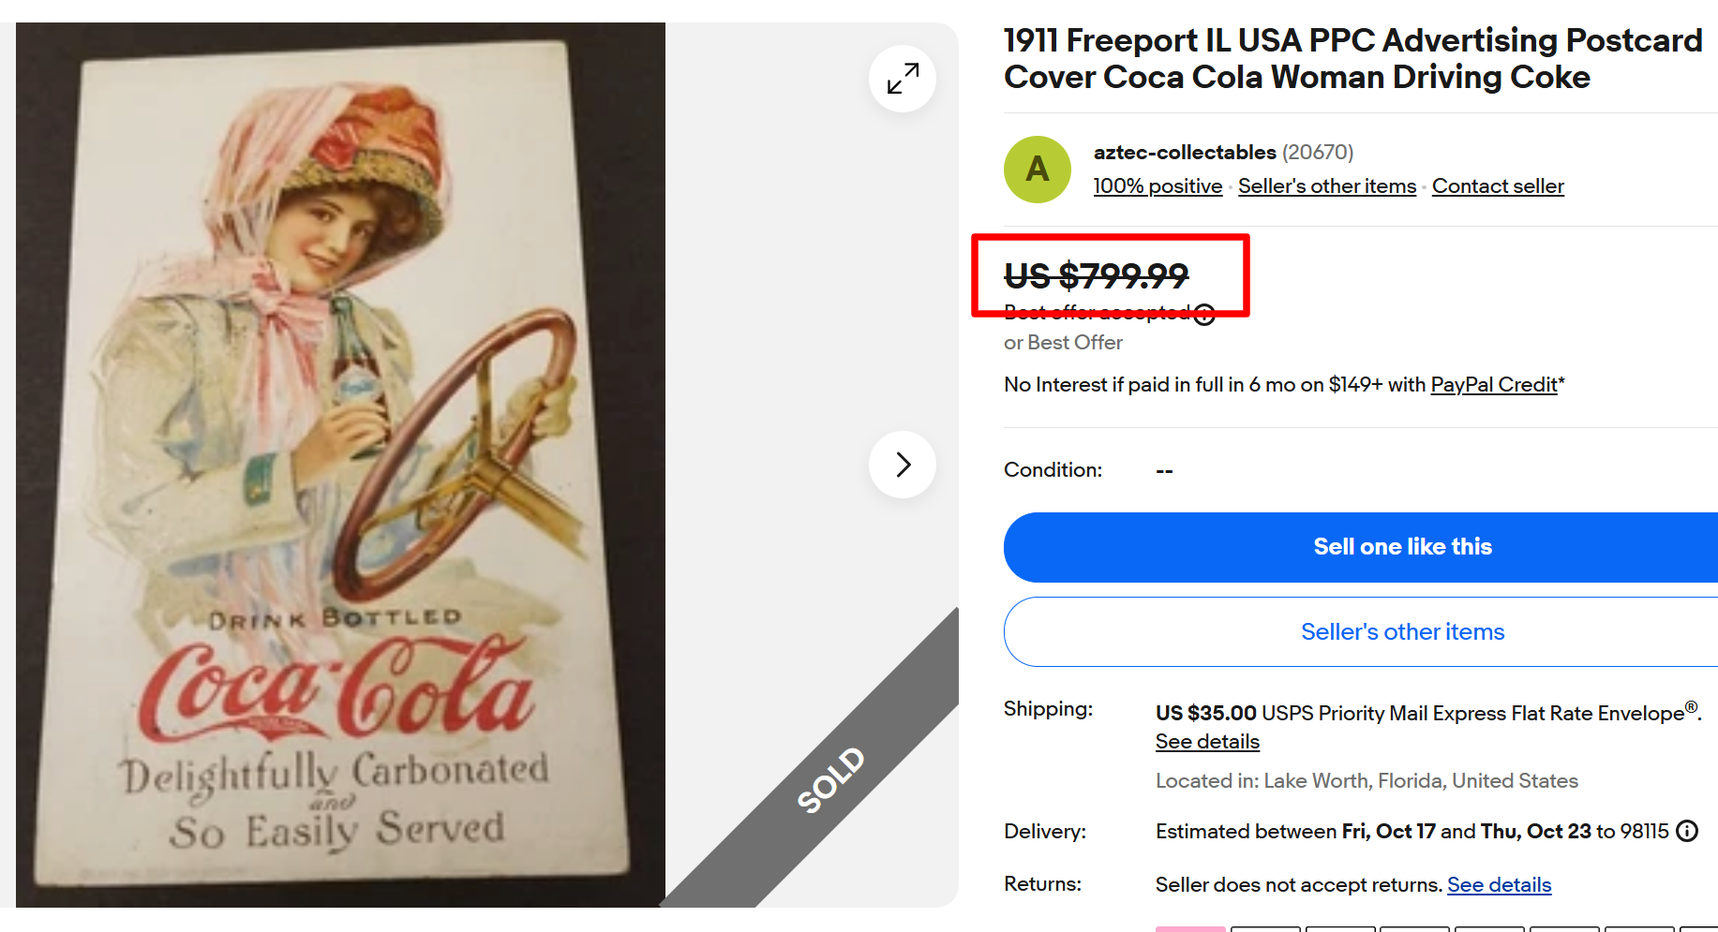Select the second outlined swatch at page bottom
The image size is (1718, 932).
coord(1265,928)
